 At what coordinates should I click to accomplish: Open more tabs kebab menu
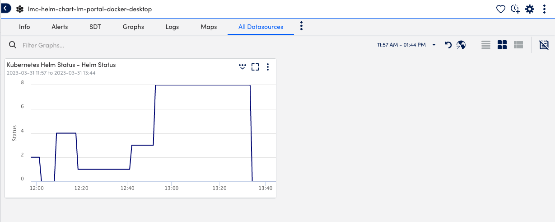pos(302,26)
